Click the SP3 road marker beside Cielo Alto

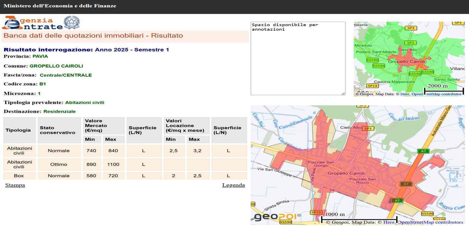[368, 128]
